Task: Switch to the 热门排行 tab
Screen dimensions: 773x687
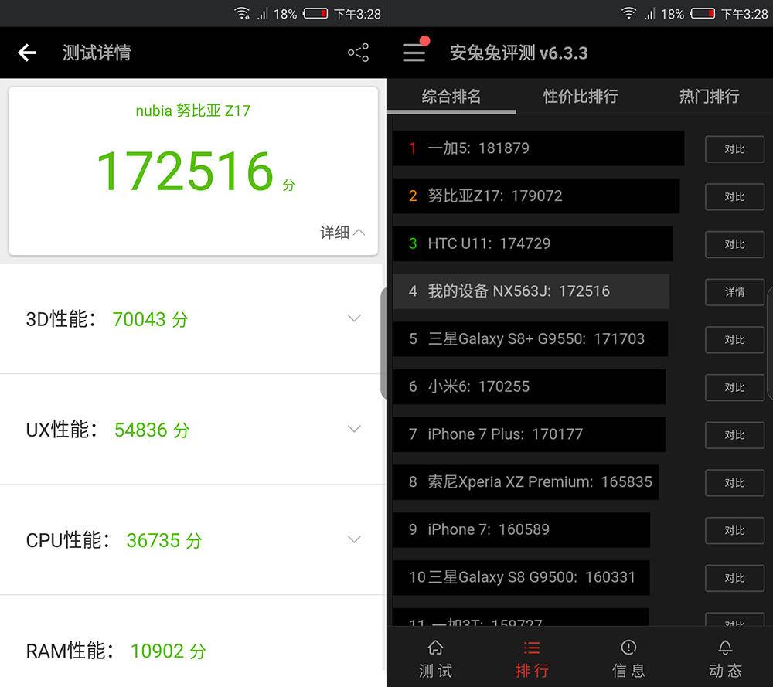Action: pyautogui.click(x=708, y=96)
